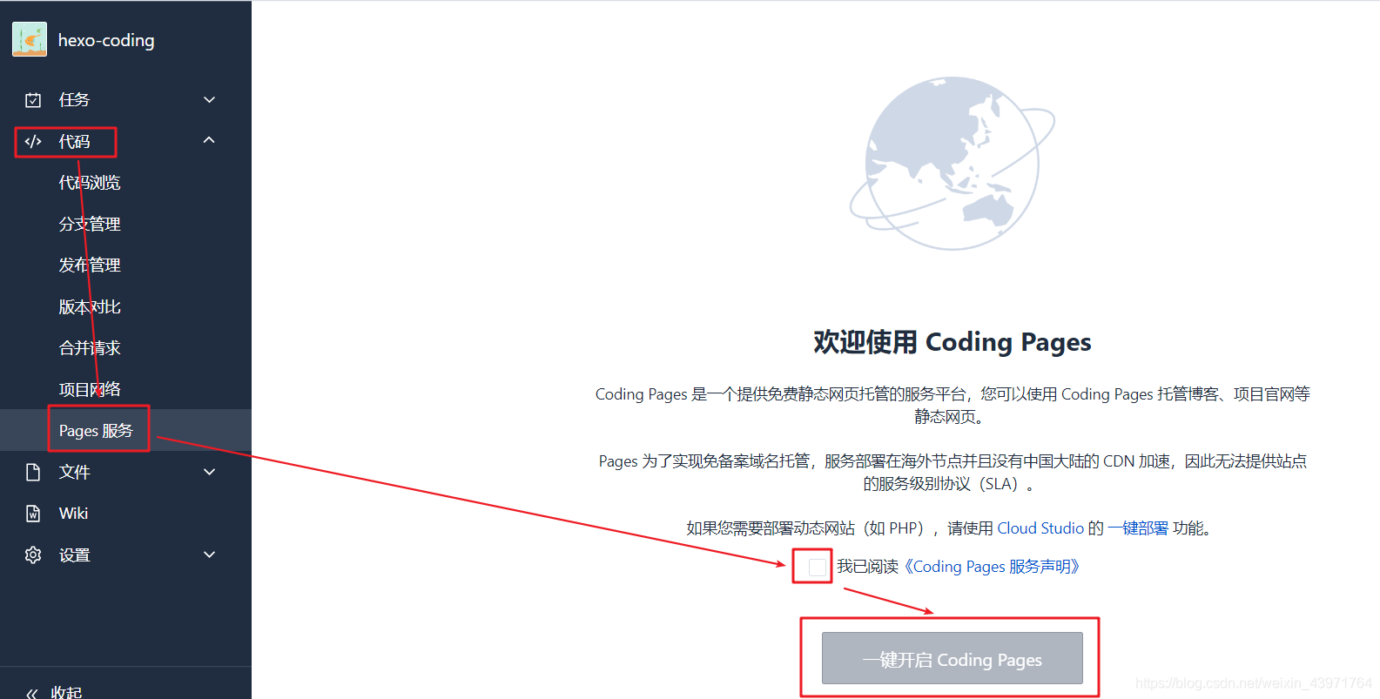Click the hexo-coding project name
This screenshot has width=1380, height=699.
click(106, 41)
